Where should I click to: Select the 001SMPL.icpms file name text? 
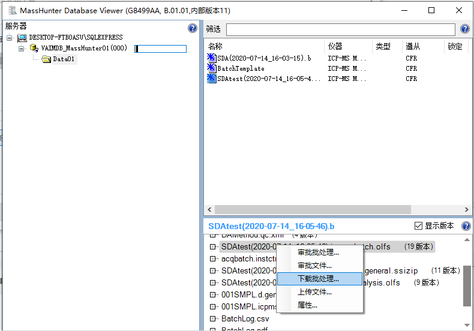point(249,307)
